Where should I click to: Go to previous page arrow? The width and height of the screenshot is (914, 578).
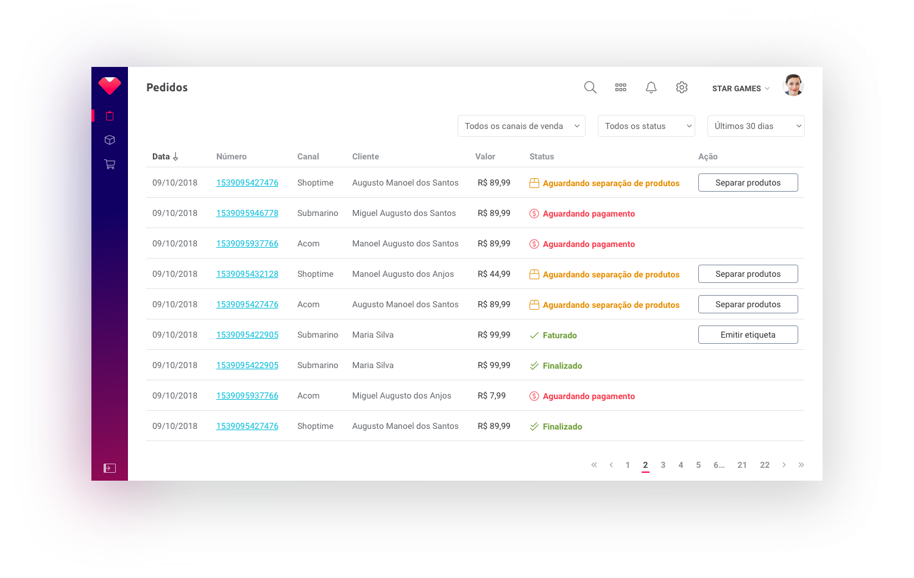point(611,465)
